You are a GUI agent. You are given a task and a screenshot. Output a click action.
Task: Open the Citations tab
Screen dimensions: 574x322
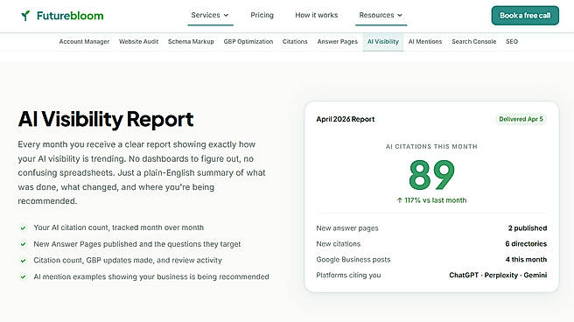click(295, 42)
